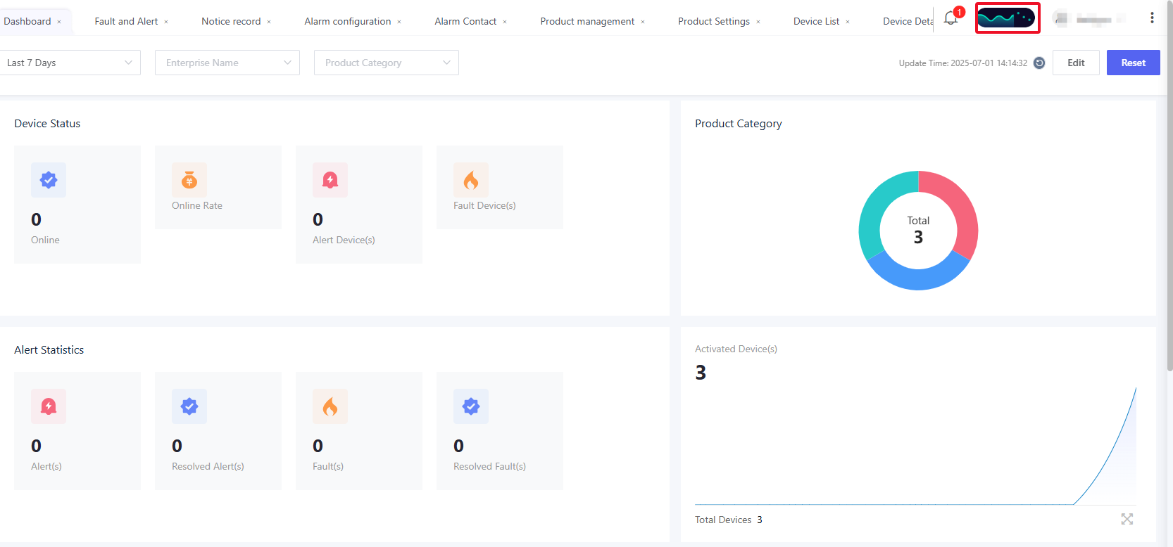Click the Alert Device(s) bell icon
The width and height of the screenshot is (1173, 547).
pyautogui.click(x=330, y=180)
